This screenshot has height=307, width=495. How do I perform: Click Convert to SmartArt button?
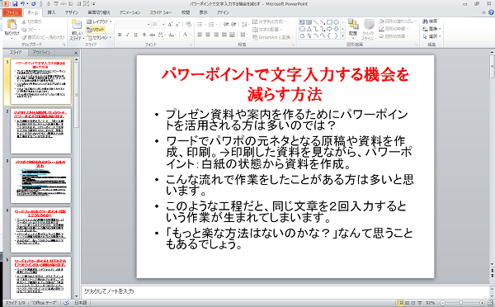pyautogui.click(x=273, y=37)
